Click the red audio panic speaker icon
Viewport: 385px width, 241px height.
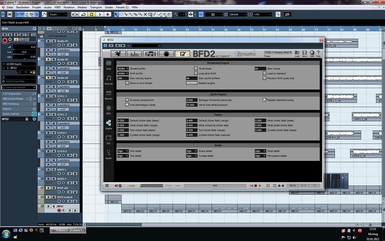point(116,186)
